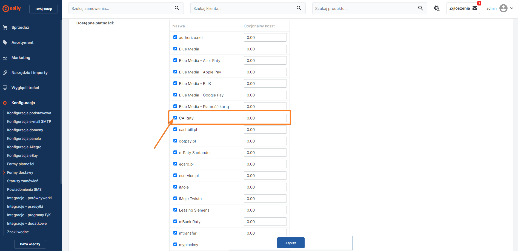
Task: Expand the admin account dropdown chevron
Action: (512, 8)
